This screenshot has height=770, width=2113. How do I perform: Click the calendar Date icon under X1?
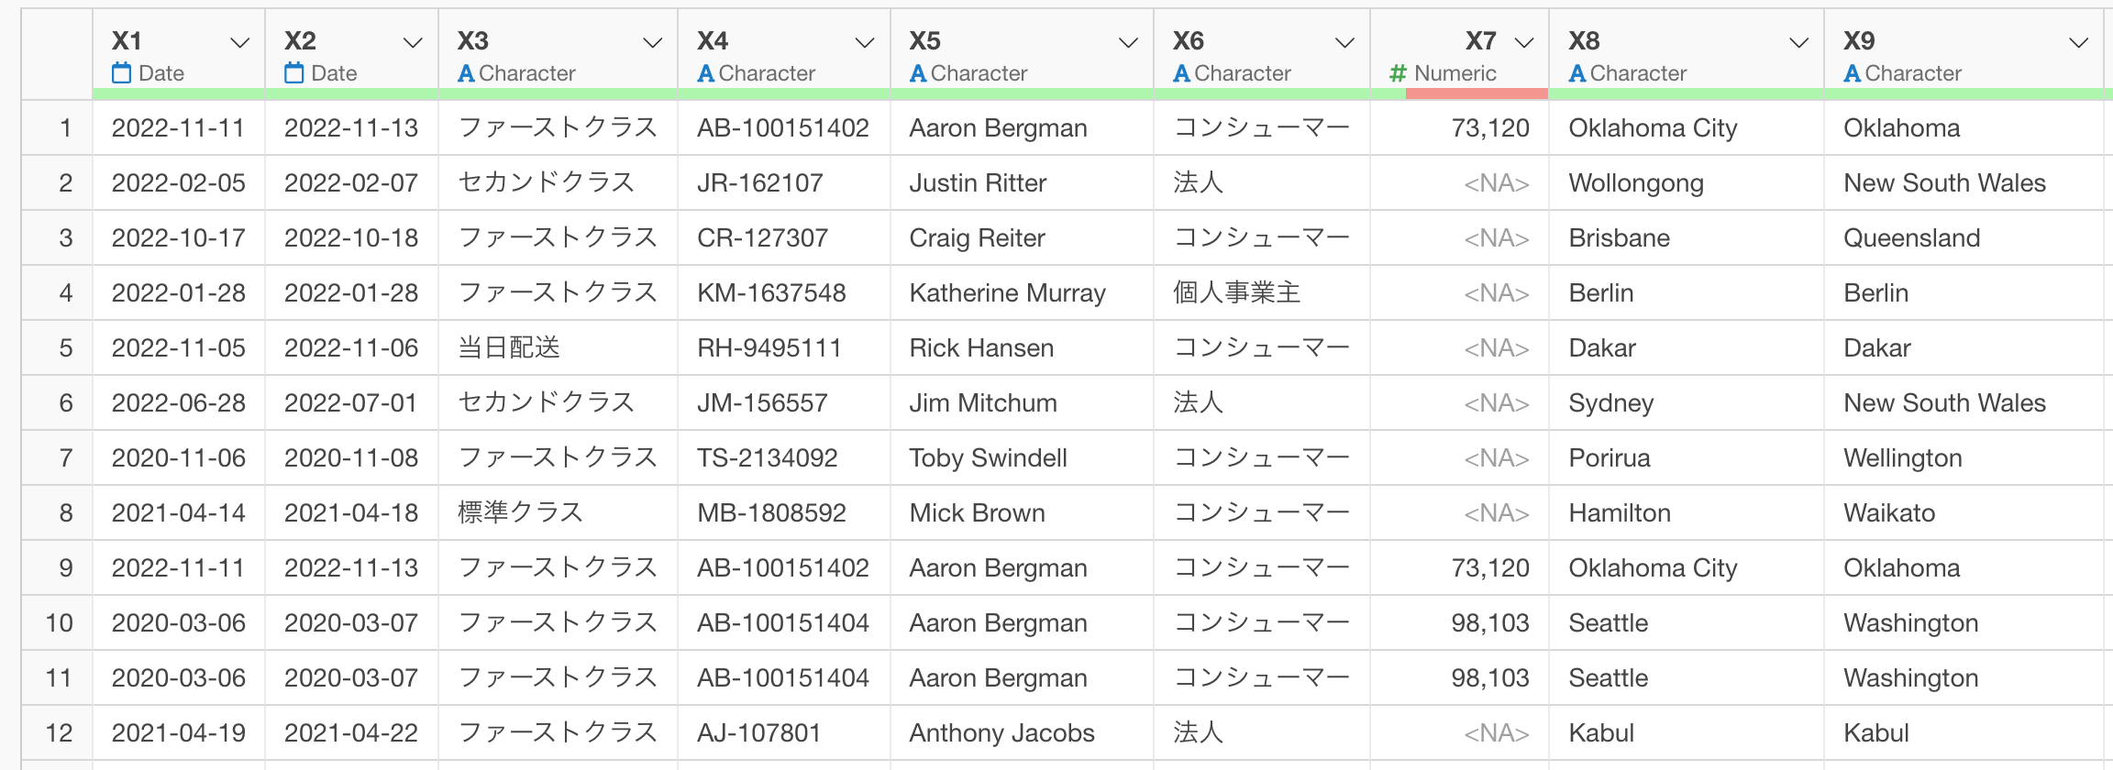121,73
